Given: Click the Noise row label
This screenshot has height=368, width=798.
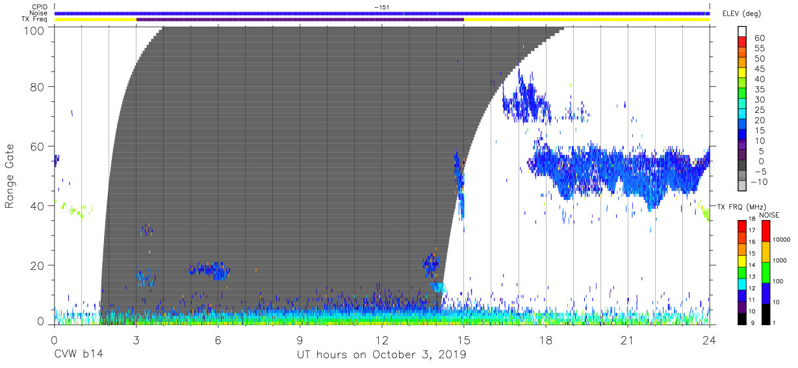Looking at the screenshot, I should pos(38,13).
